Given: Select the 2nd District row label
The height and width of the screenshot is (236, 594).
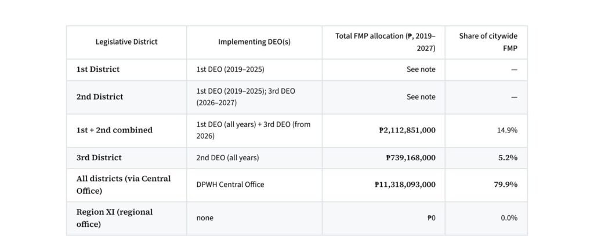Looking at the screenshot, I should click(x=100, y=97).
